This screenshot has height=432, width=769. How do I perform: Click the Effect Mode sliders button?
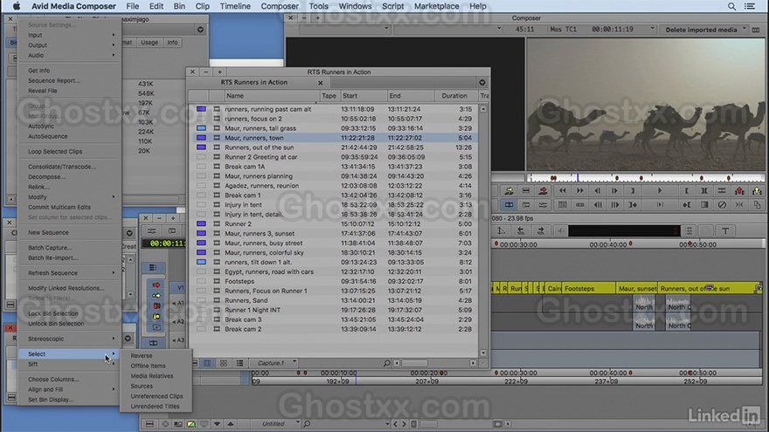543,205
